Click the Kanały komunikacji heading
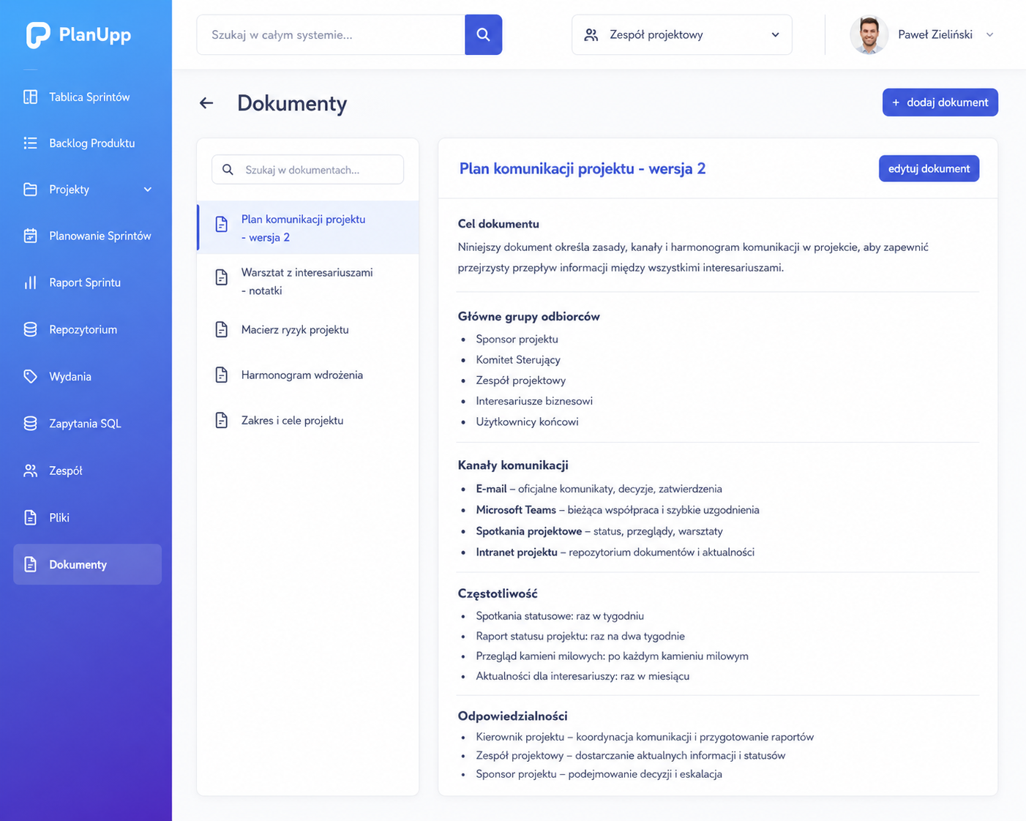Screen dimensions: 1026x821 tap(513, 465)
